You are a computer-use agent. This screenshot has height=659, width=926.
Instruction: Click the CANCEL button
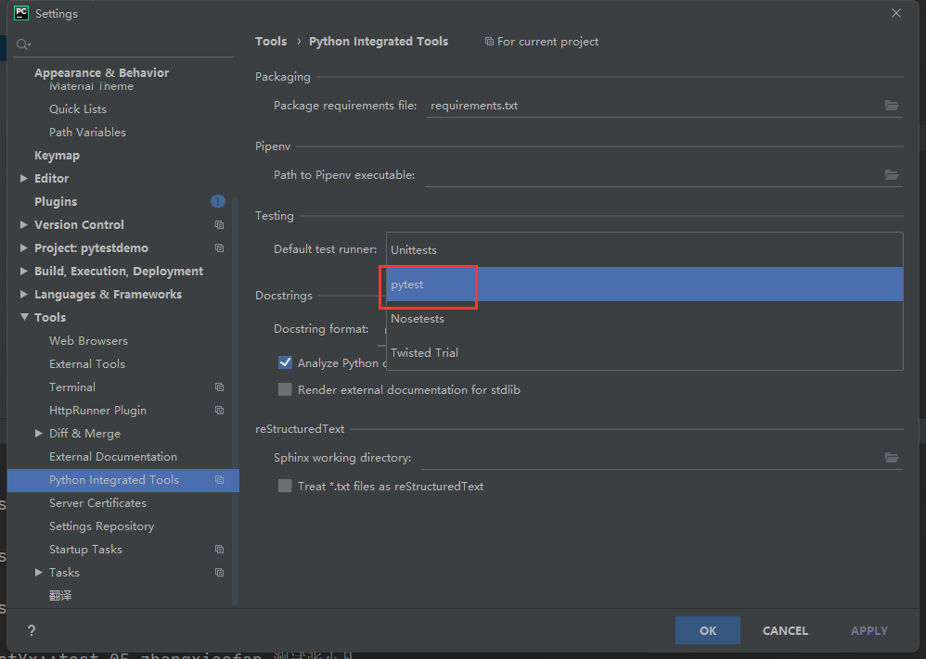click(785, 630)
